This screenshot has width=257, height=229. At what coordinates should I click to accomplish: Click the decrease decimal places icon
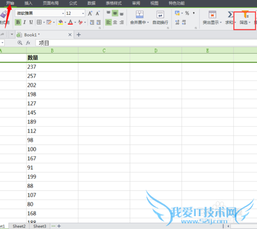183,22
